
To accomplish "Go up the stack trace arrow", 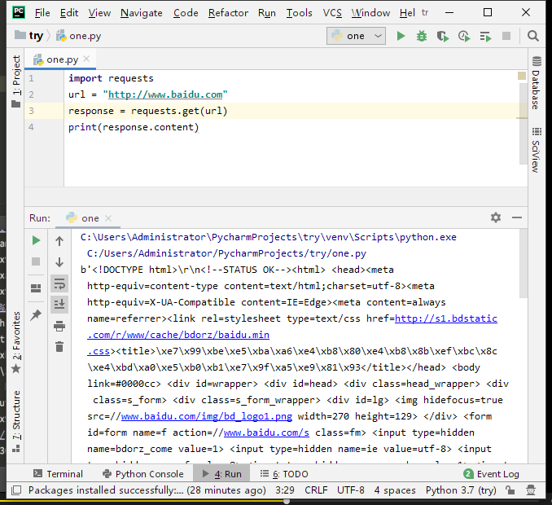I will point(59,241).
